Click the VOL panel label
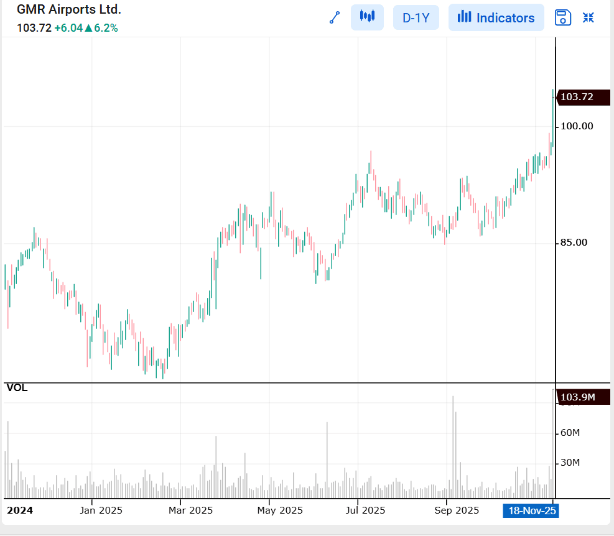This screenshot has height=536, width=614. [17, 387]
